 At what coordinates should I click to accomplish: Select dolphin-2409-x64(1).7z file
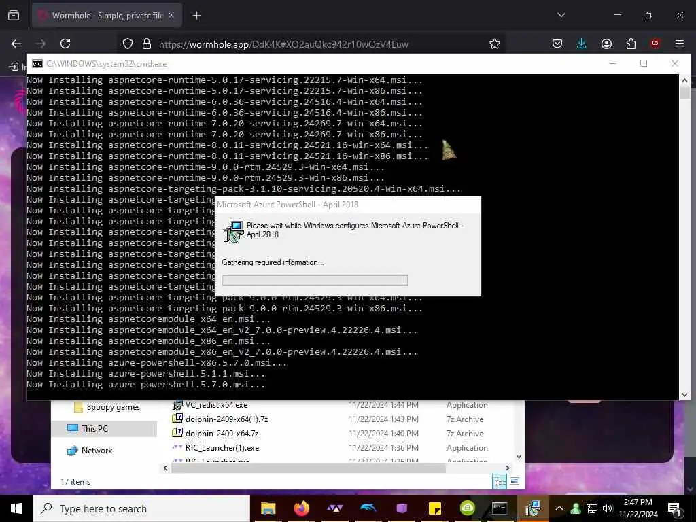pos(226,419)
